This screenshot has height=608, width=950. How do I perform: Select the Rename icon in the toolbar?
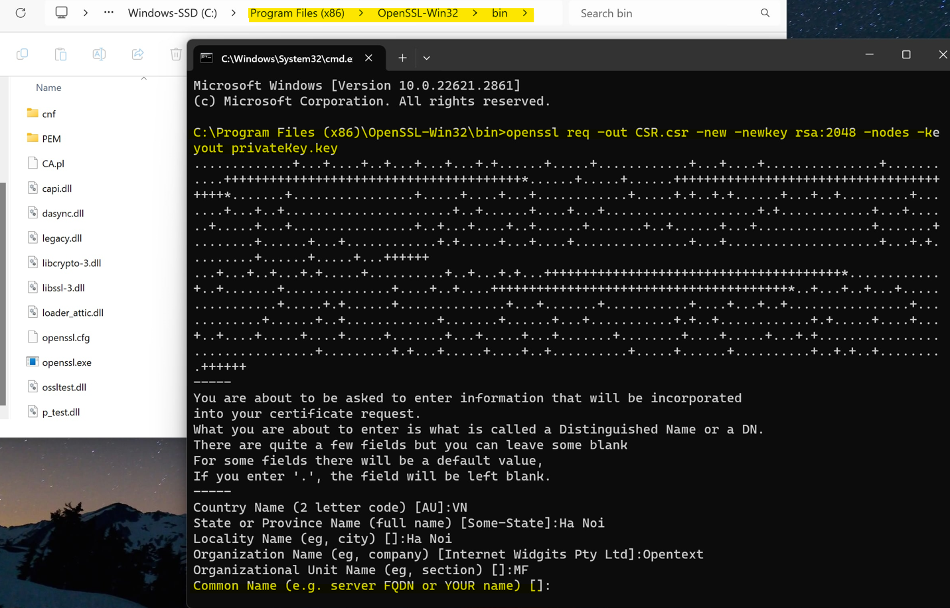point(99,54)
